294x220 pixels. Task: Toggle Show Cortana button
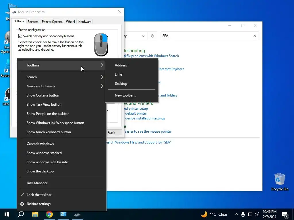click(62, 95)
